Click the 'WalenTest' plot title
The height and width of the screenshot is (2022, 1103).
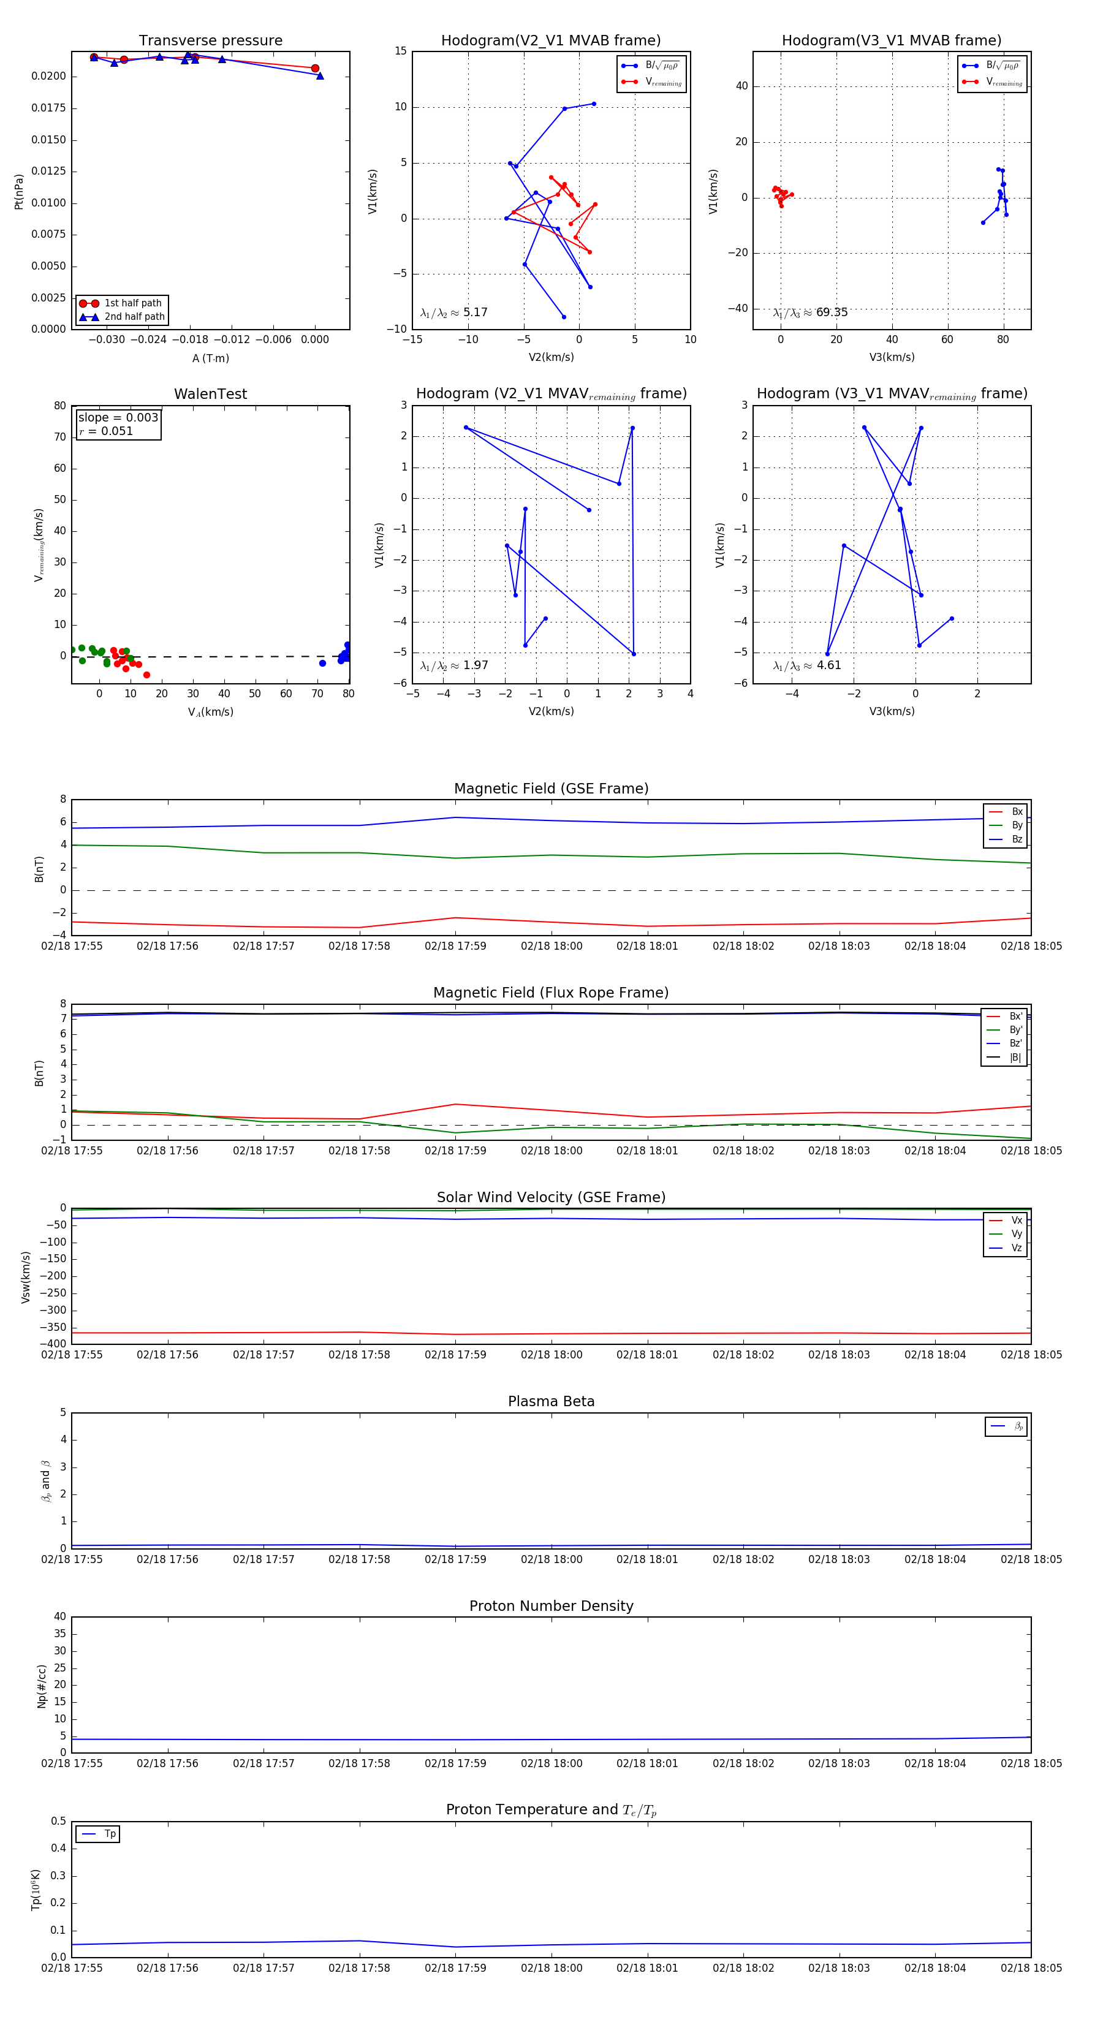click(x=210, y=394)
